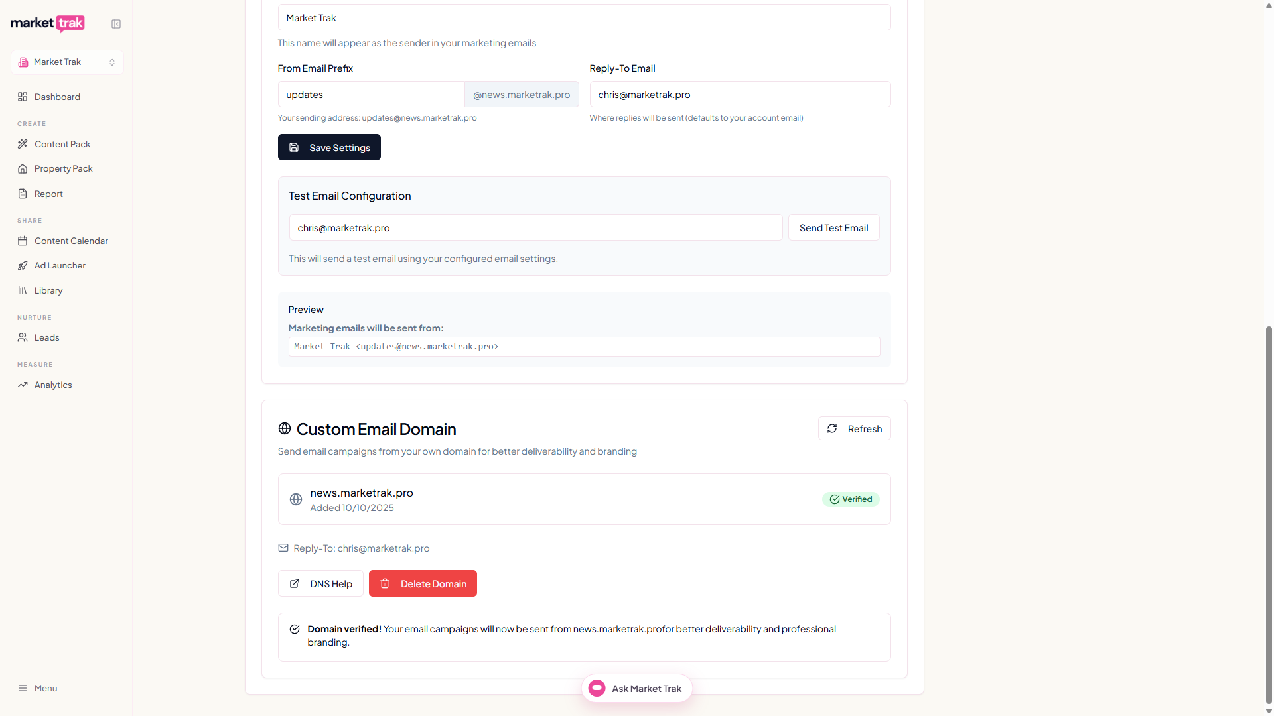
Task: Click scrollbar up arrow
Action: click(1269, 5)
